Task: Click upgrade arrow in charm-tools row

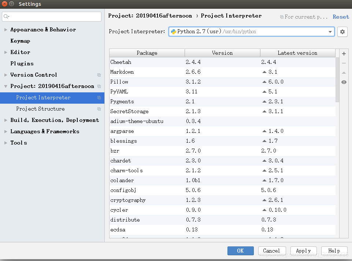Action: tap(264, 170)
